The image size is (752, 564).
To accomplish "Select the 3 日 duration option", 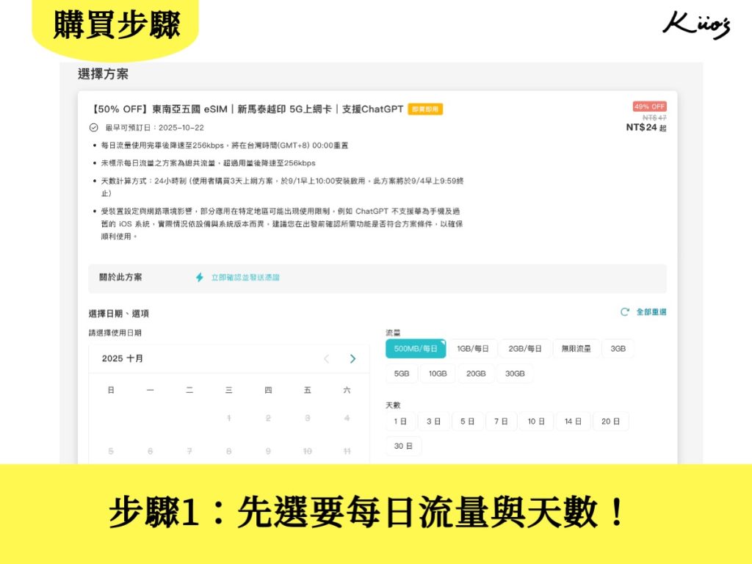I will [x=434, y=422].
